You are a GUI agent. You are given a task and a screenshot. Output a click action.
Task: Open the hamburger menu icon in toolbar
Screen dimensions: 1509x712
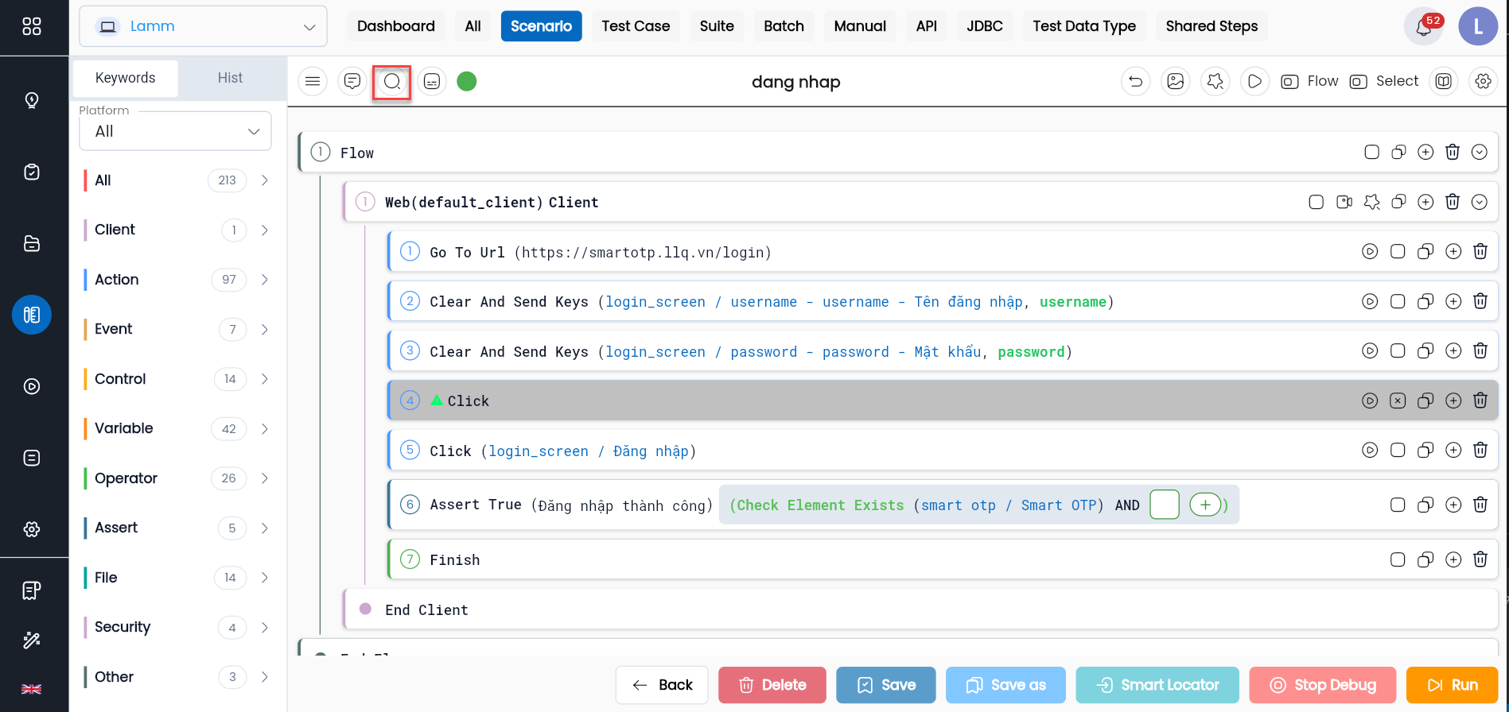point(313,81)
